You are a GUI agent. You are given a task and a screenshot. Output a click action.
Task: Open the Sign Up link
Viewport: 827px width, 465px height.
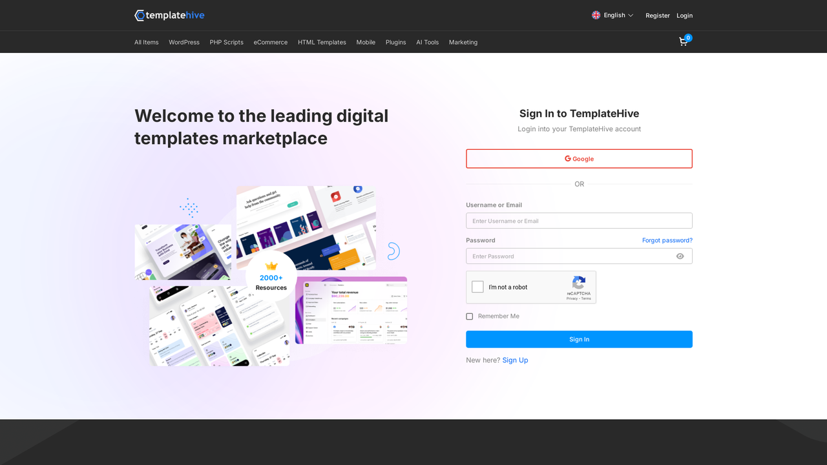pos(515,360)
